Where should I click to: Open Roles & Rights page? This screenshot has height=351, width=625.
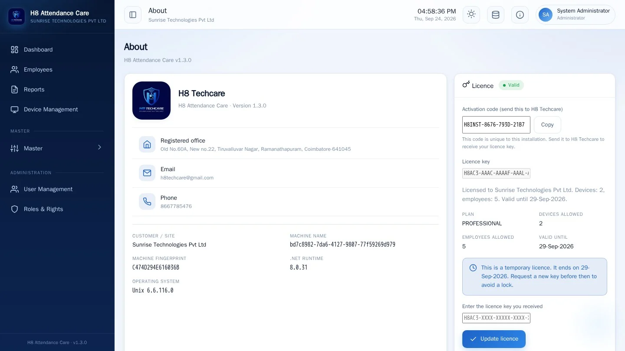[x=57, y=209]
